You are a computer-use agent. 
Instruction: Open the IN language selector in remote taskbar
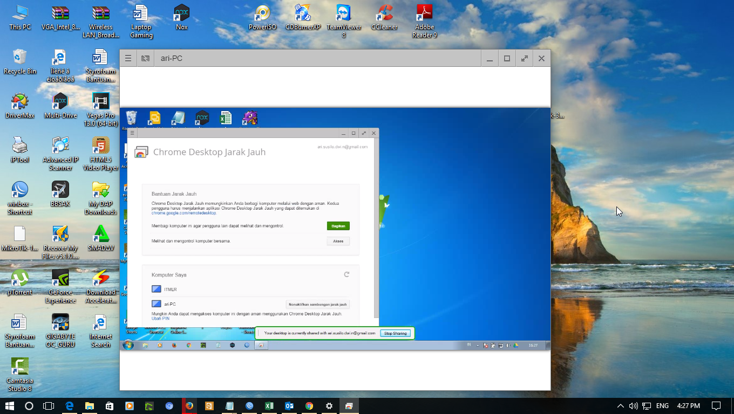tap(470, 345)
